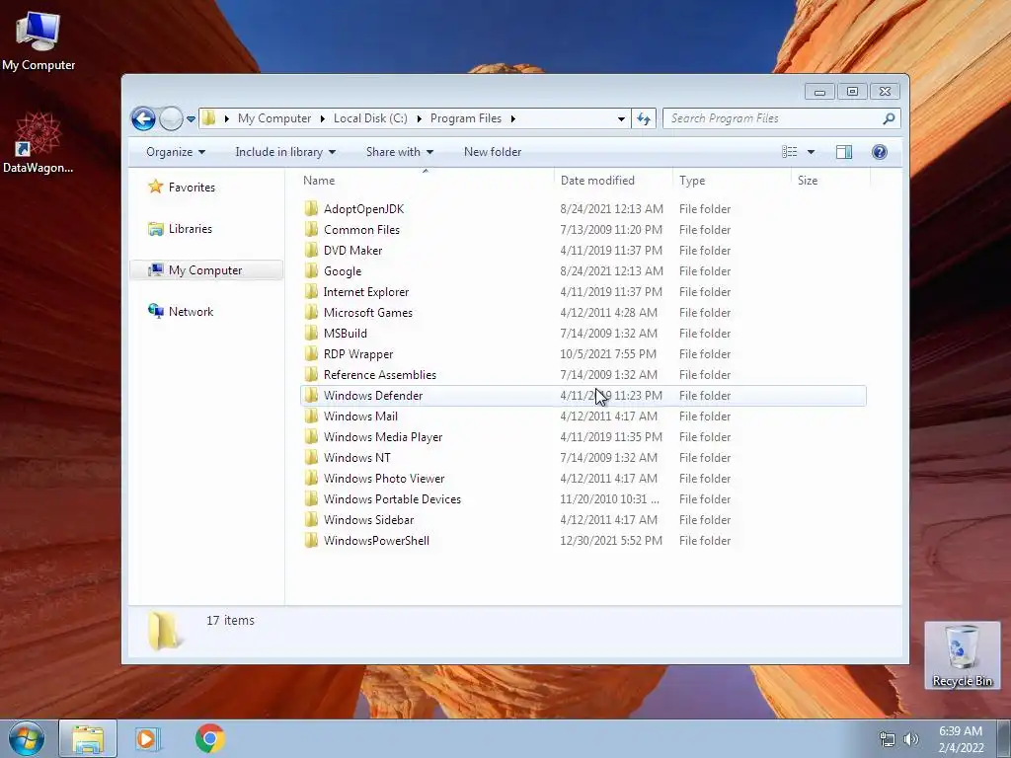The image size is (1011, 758).
Task: Select the AdoptOpenJDK folder icon
Action: (311, 208)
